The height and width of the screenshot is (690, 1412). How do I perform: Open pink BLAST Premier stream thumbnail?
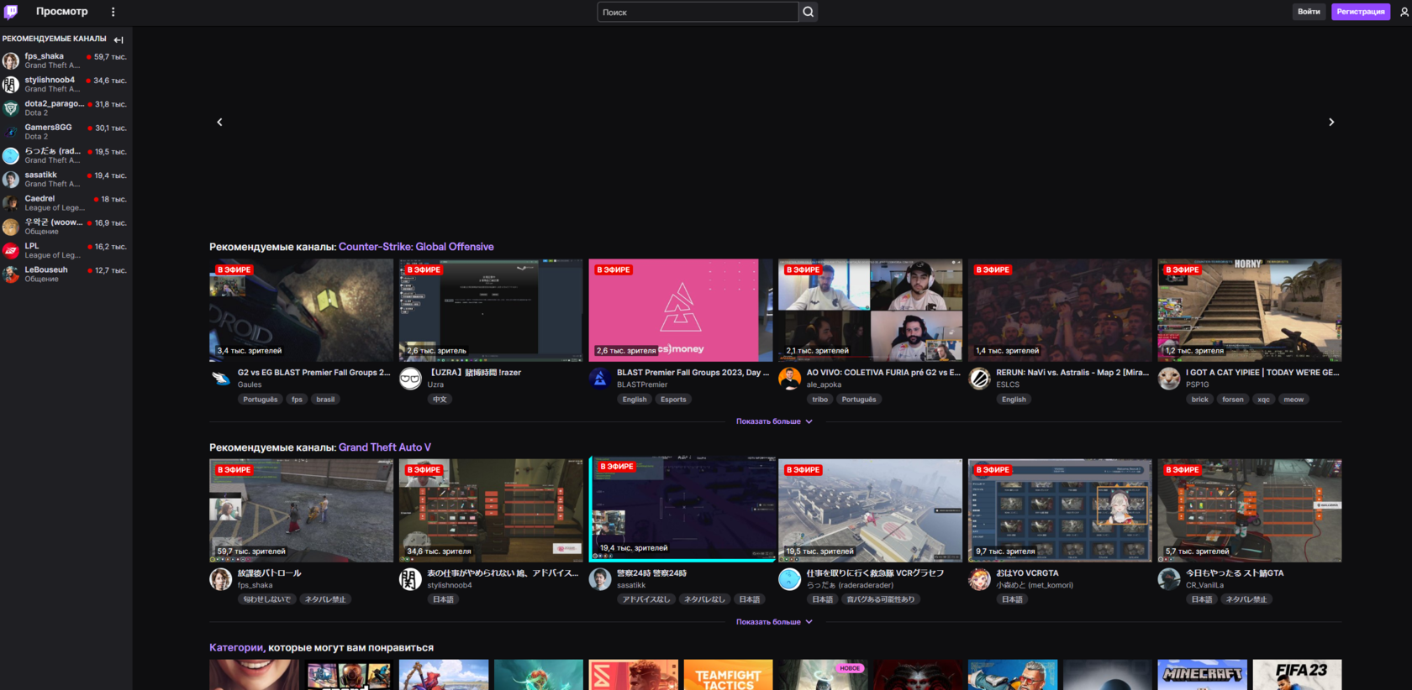click(680, 310)
